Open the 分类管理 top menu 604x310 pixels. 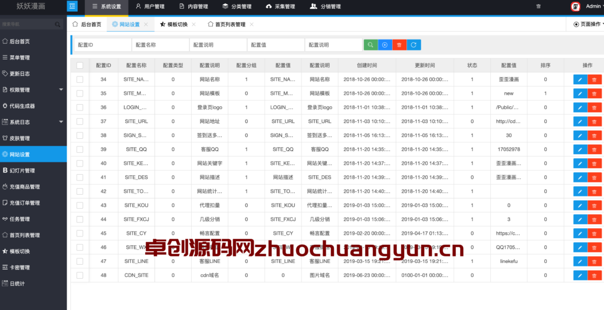pyautogui.click(x=237, y=6)
